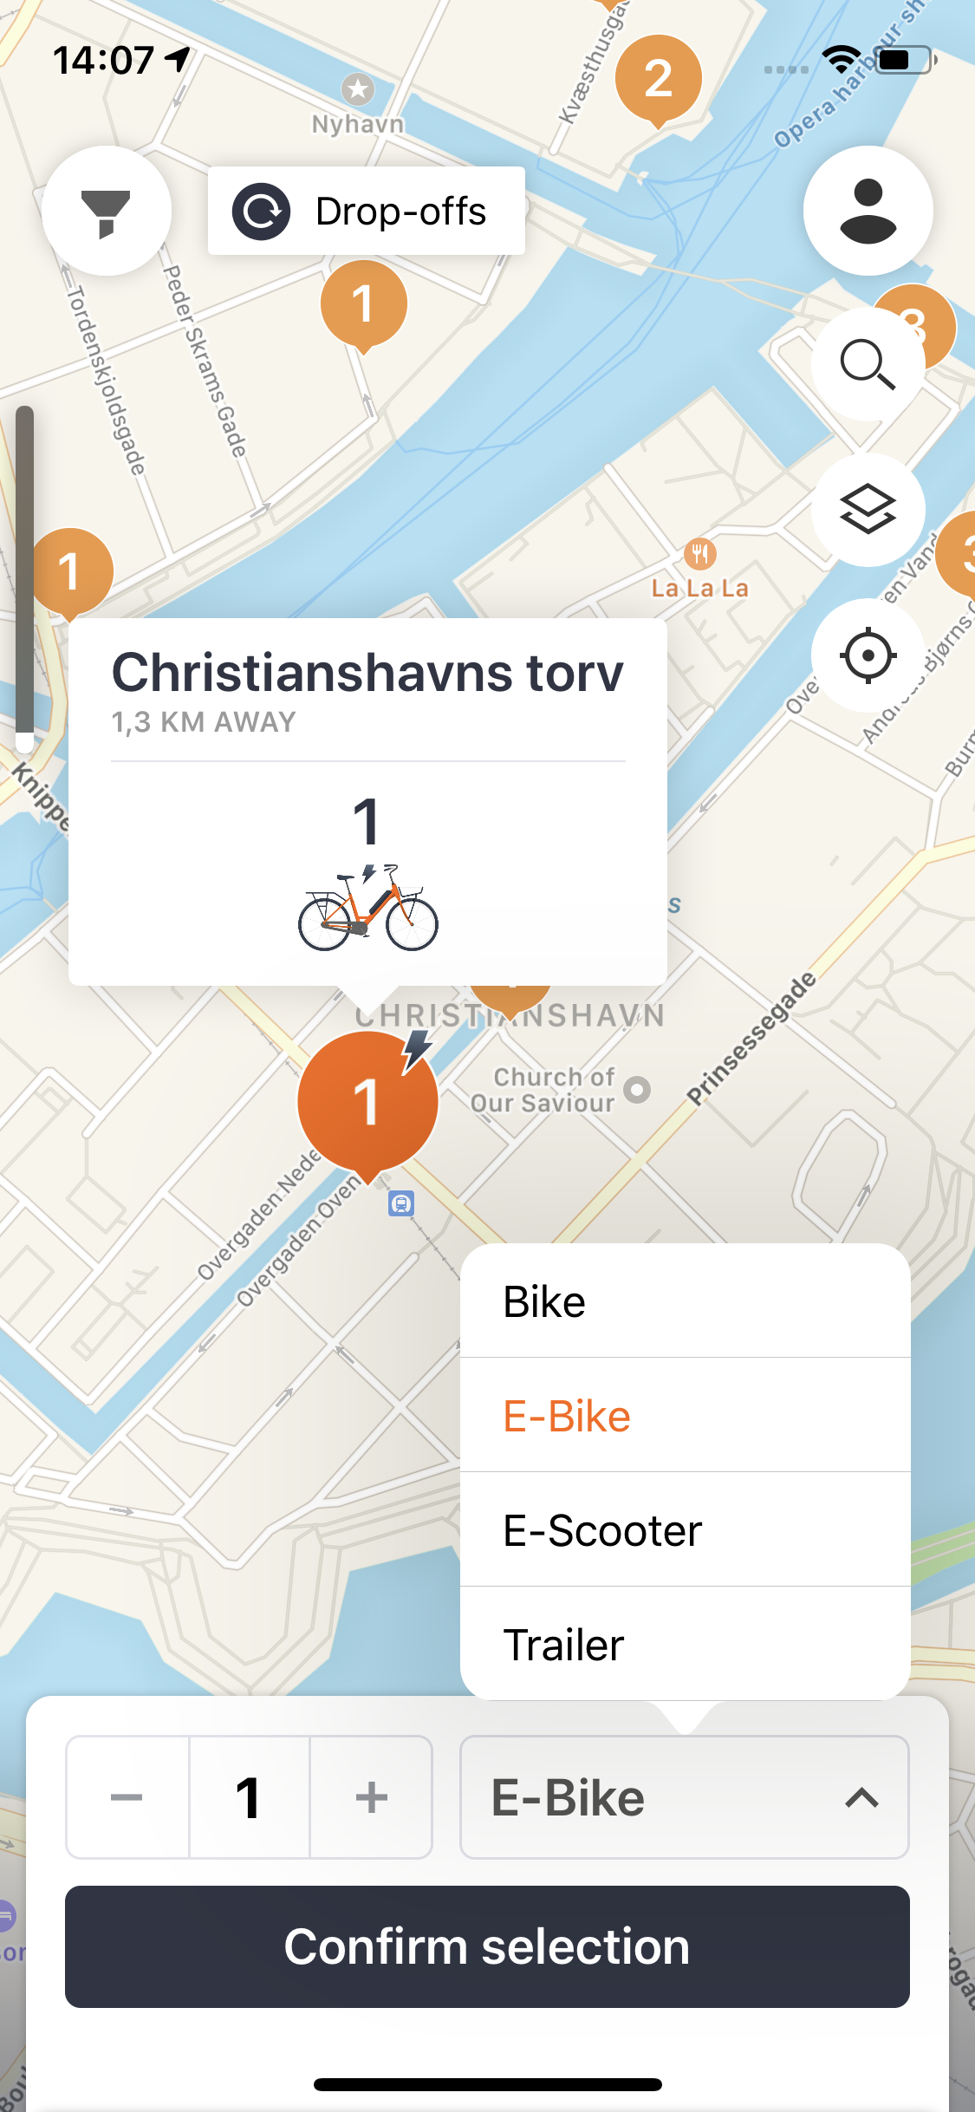Open the filter funnel button

[x=107, y=211]
